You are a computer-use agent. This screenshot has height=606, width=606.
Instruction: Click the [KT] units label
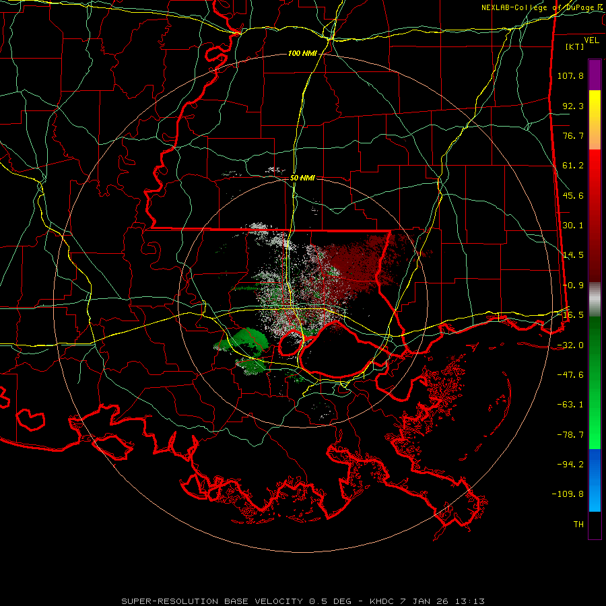(575, 46)
